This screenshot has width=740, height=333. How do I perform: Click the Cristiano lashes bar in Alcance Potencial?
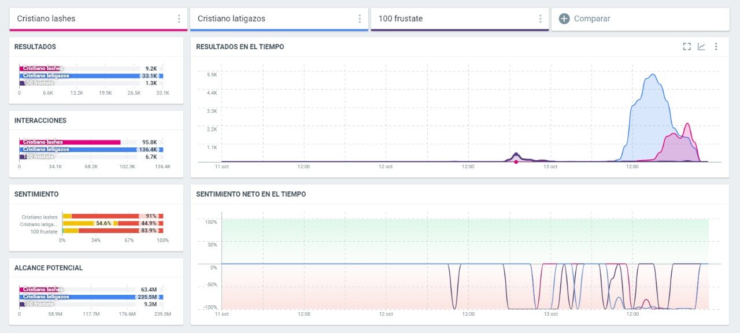[x=39, y=290]
